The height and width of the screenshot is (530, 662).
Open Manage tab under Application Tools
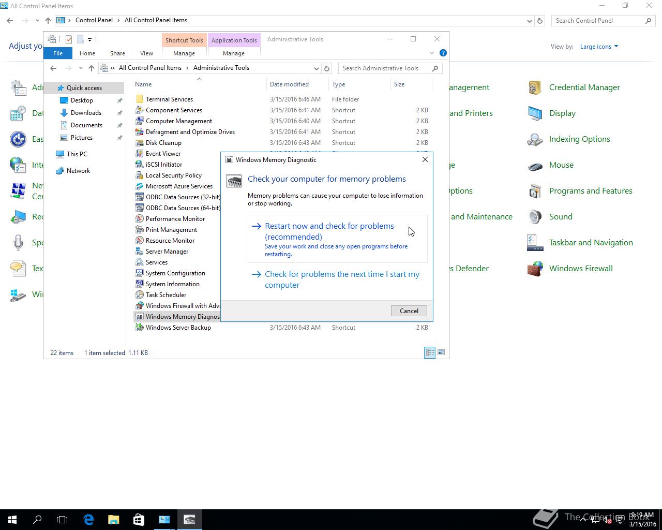point(234,53)
